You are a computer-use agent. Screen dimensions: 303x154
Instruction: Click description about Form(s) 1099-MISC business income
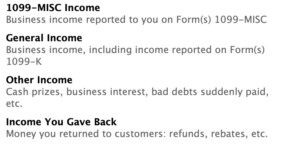tap(136, 20)
